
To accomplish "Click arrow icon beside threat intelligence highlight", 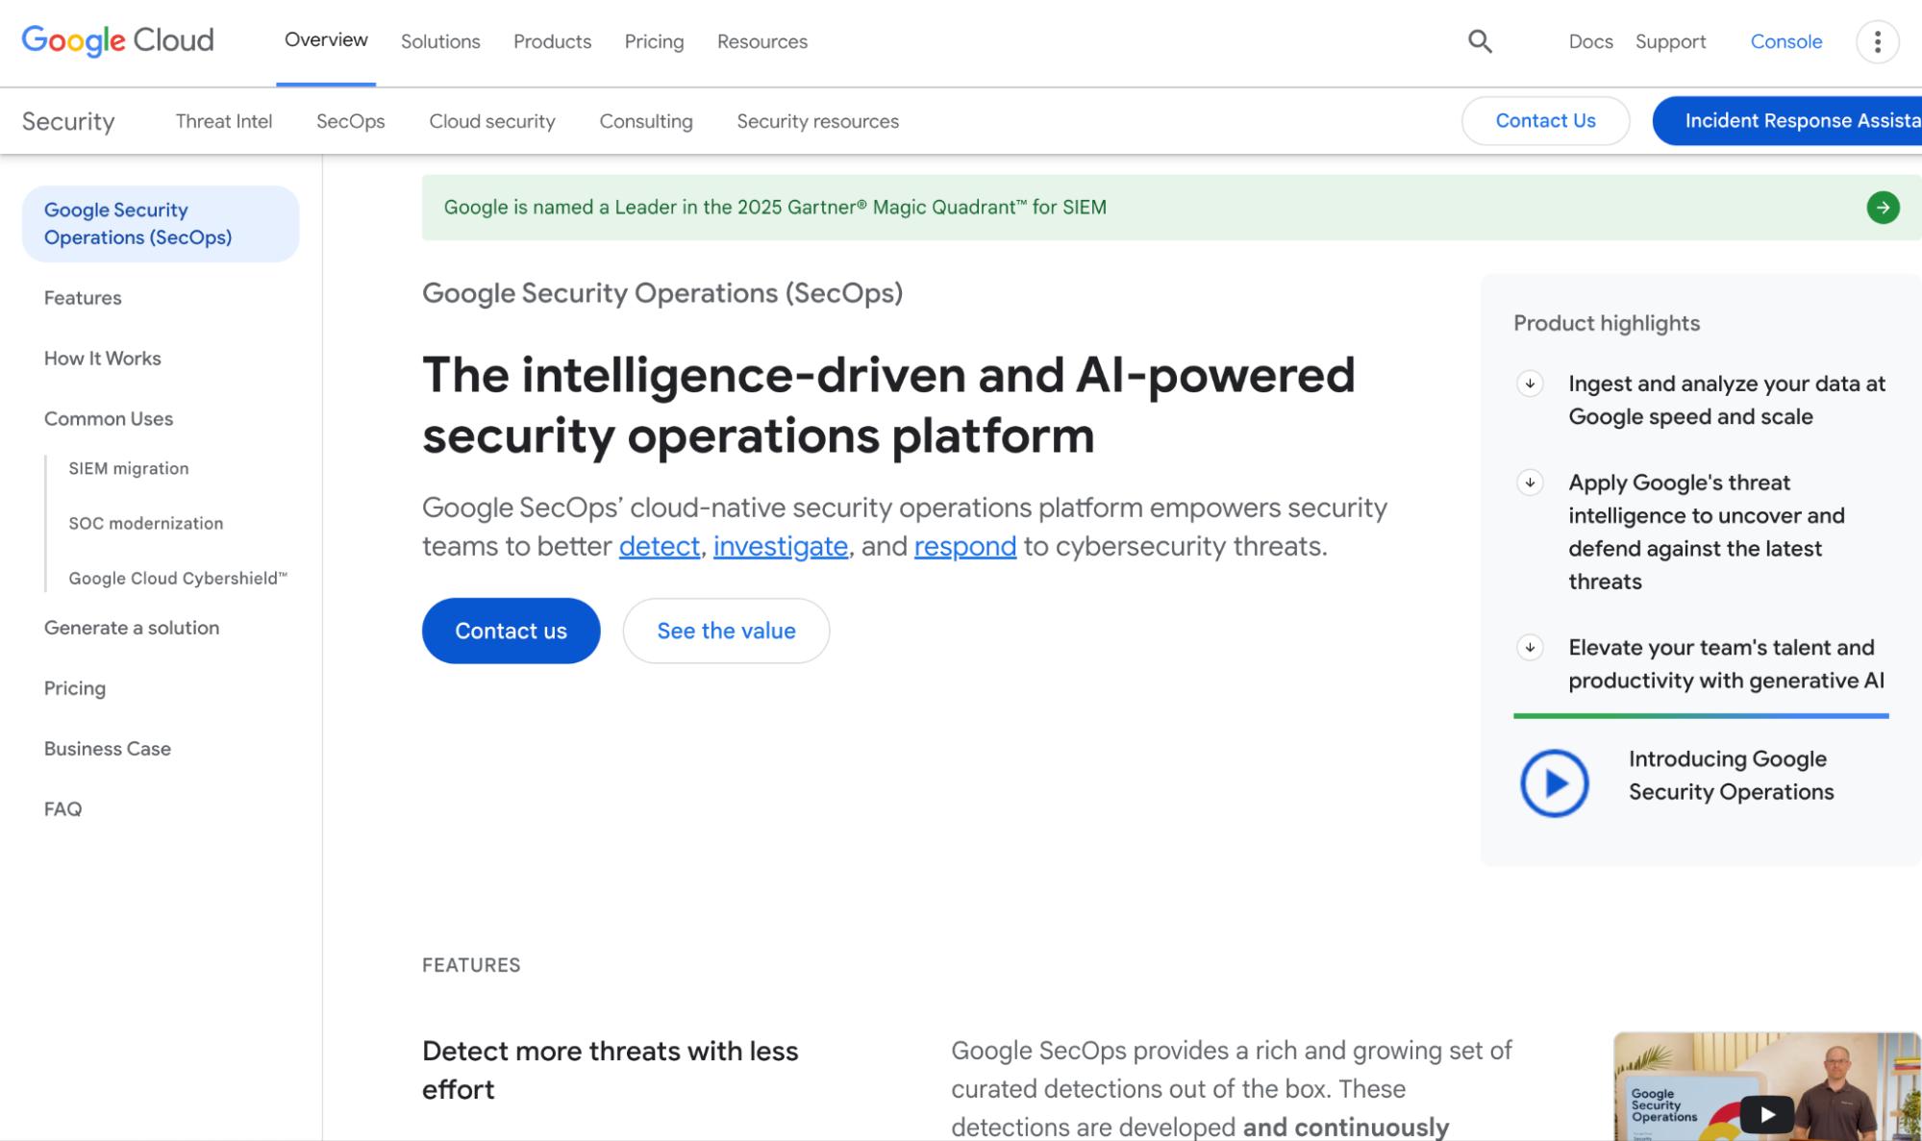I will tap(1529, 483).
